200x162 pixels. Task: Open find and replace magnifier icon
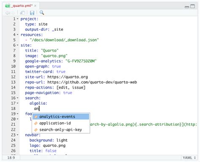tap(42, 13)
